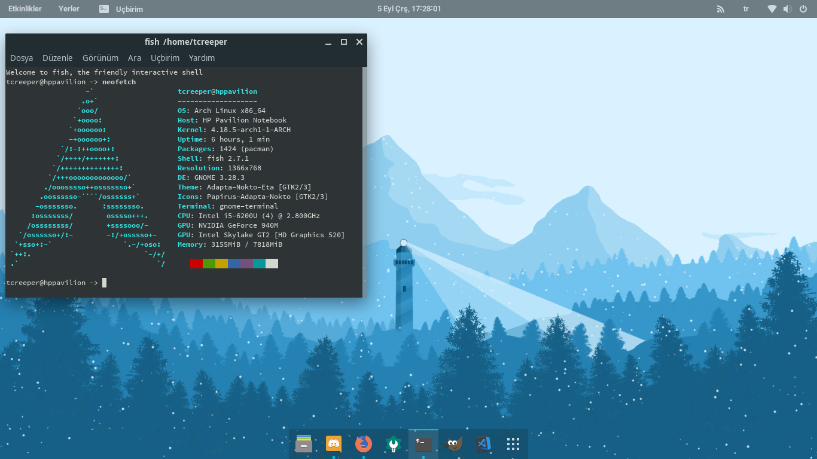Image resolution: width=817 pixels, height=459 pixels.
Task: Open the tr keyboard layout switcher
Action: (746, 9)
